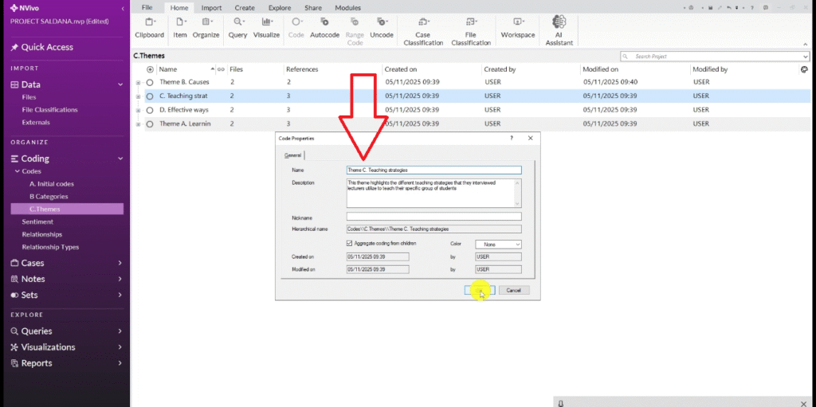Open the Color dropdown in Code Properties
The image size is (816, 407).
498,244
